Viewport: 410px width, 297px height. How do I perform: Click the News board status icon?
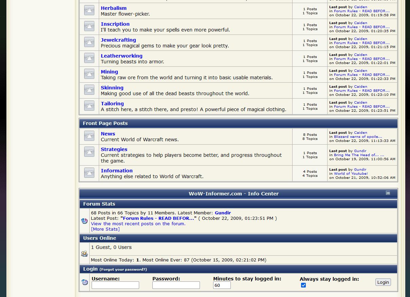pos(89,136)
